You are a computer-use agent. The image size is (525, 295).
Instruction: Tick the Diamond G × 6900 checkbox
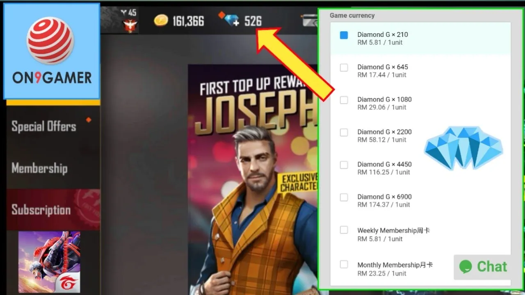344,197
